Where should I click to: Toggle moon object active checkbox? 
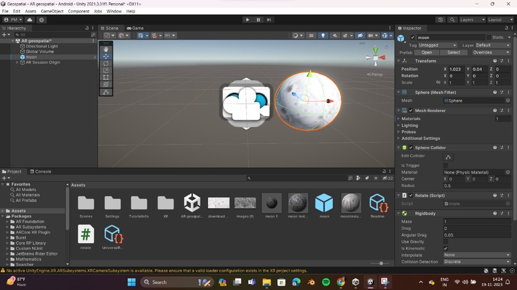[x=412, y=38]
